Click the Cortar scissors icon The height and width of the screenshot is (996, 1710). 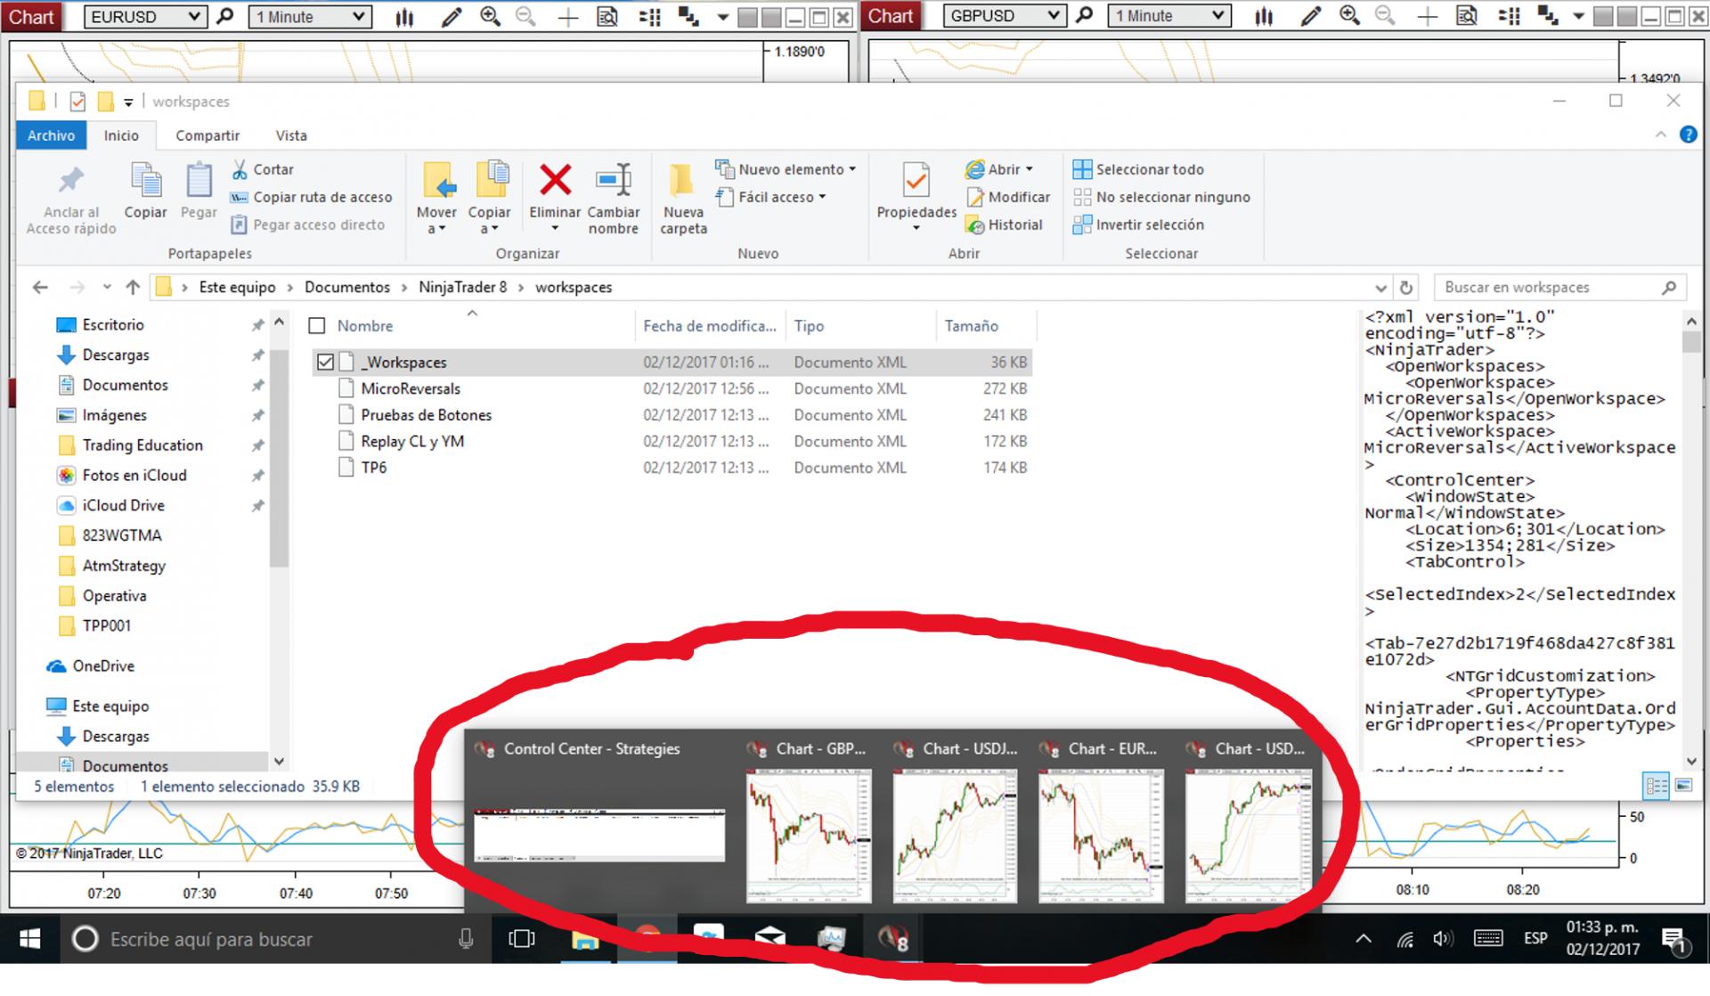tap(240, 169)
